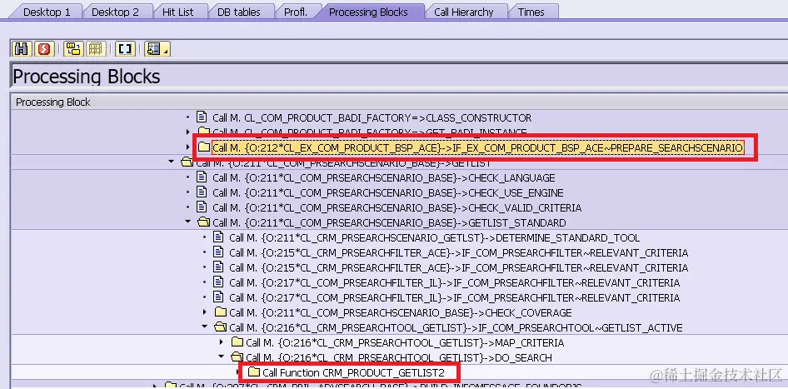Open the dropdown arrow beside the export icon
The width and height of the screenshot is (788, 389).
167,51
